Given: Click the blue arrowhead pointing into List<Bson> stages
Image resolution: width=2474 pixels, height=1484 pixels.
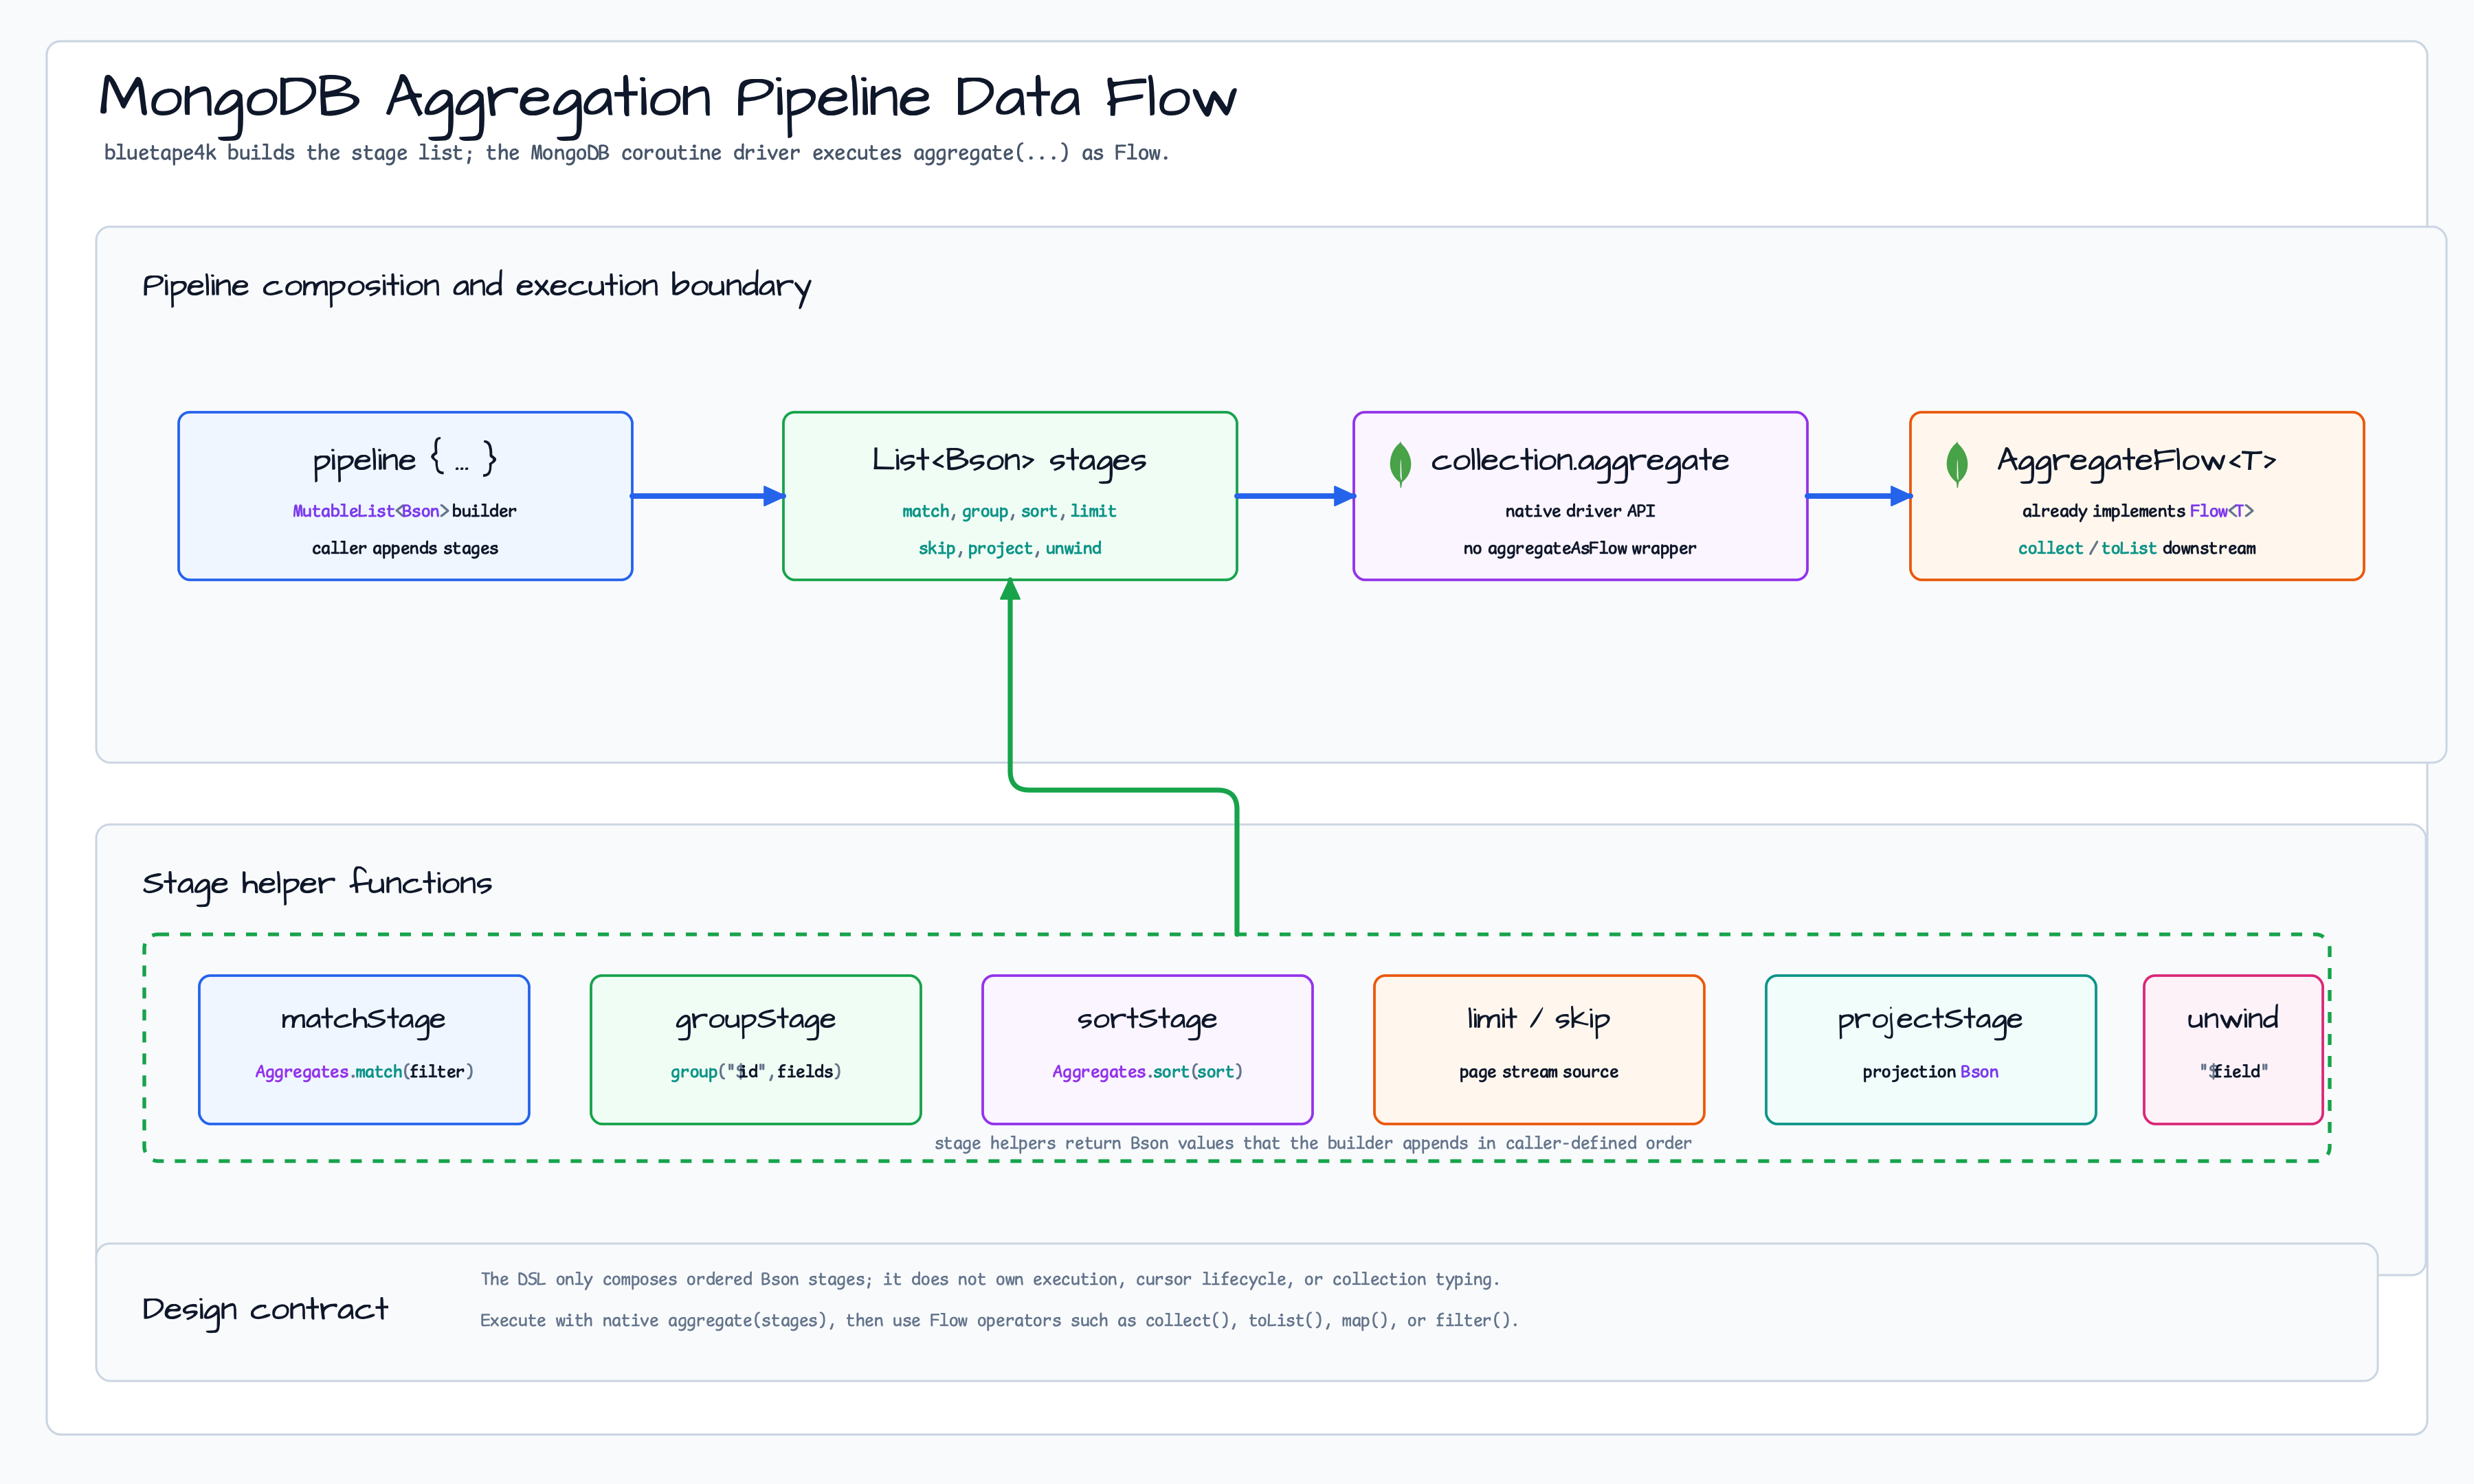Looking at the screenshot, I should tap(774, 496).
